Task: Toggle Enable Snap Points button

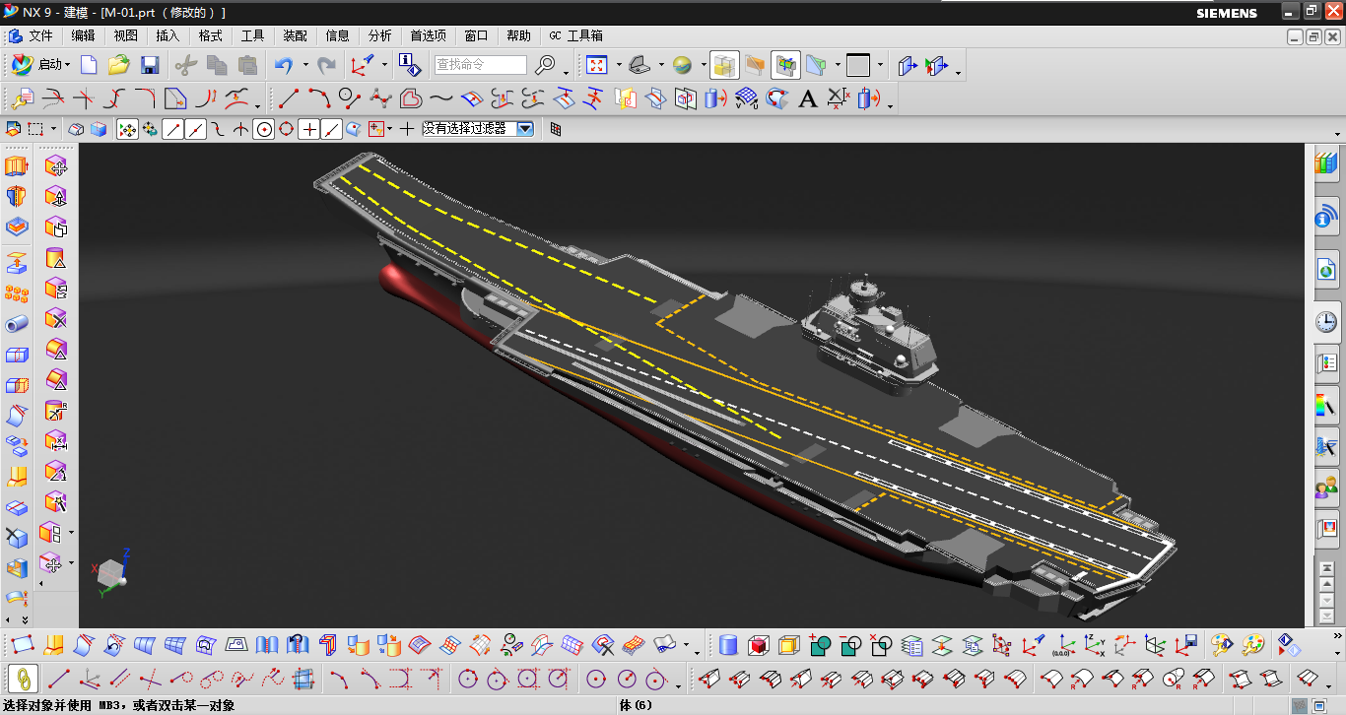Action: (x=128, y=129)
